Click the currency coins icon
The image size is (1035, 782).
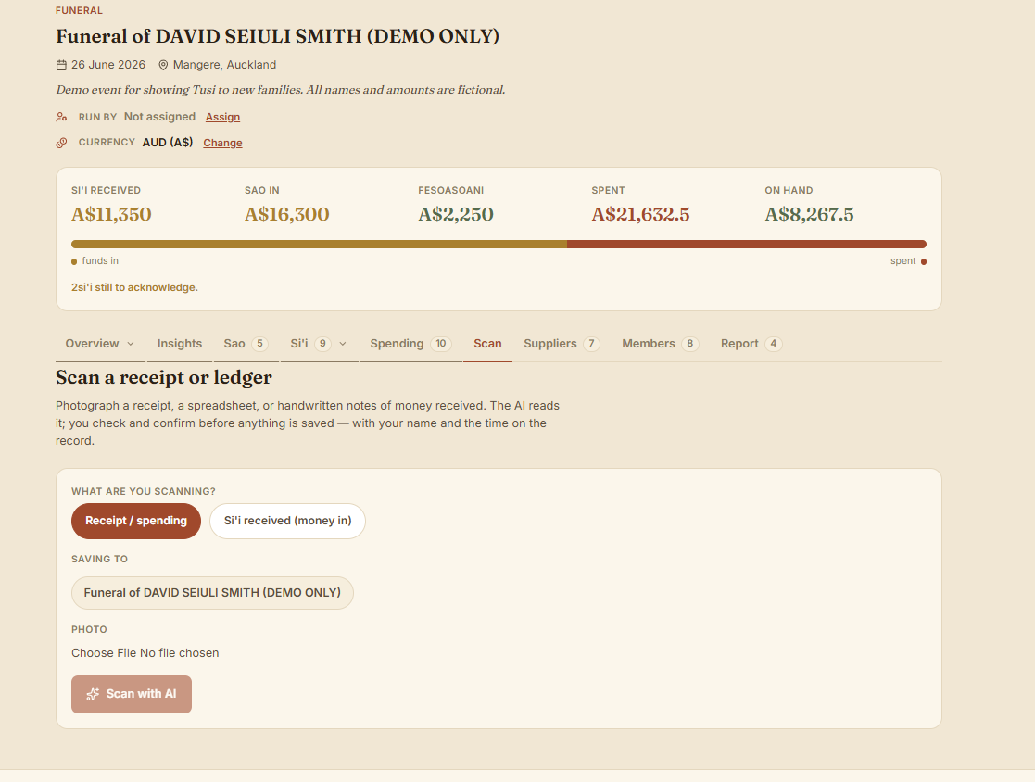(x=61, y=143)
